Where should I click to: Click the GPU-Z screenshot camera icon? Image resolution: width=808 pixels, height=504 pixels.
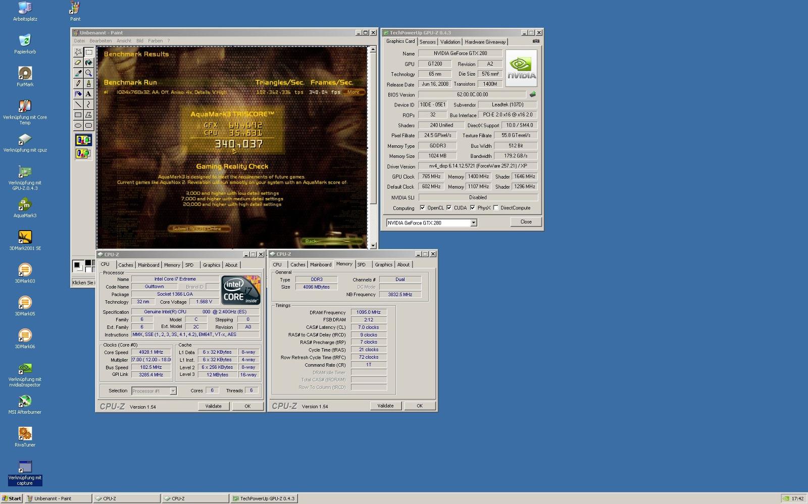pos(536,41)
